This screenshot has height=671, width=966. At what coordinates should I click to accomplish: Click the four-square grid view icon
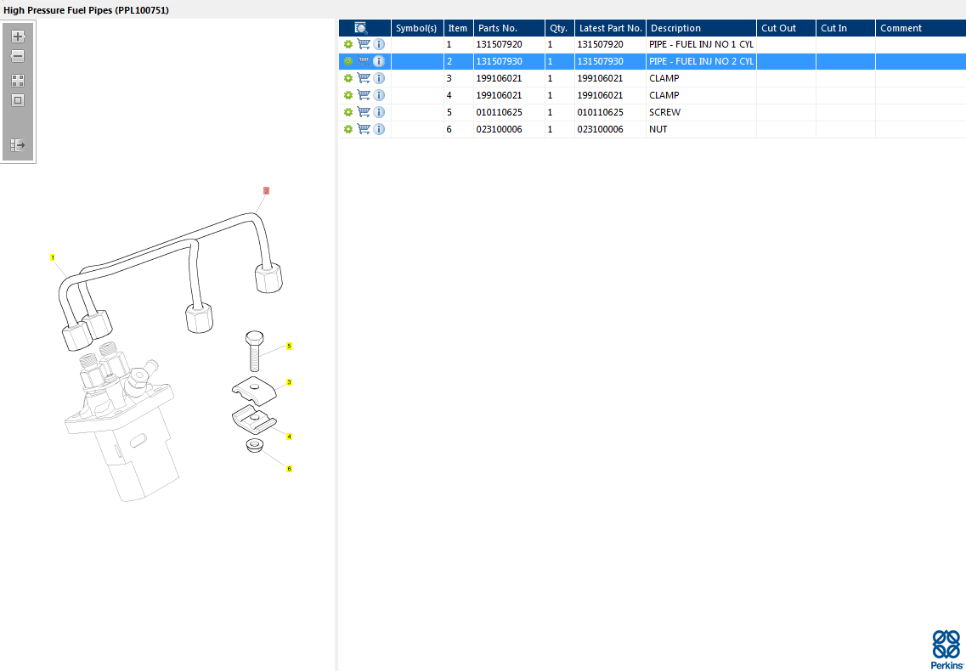18,81
